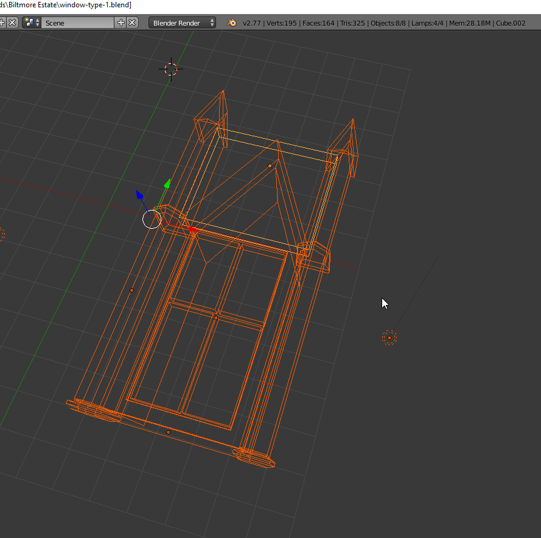Viewport: 541px width, 538px height.
Task: Click the Faces:164 statistic
Action: tap(318, 23)
